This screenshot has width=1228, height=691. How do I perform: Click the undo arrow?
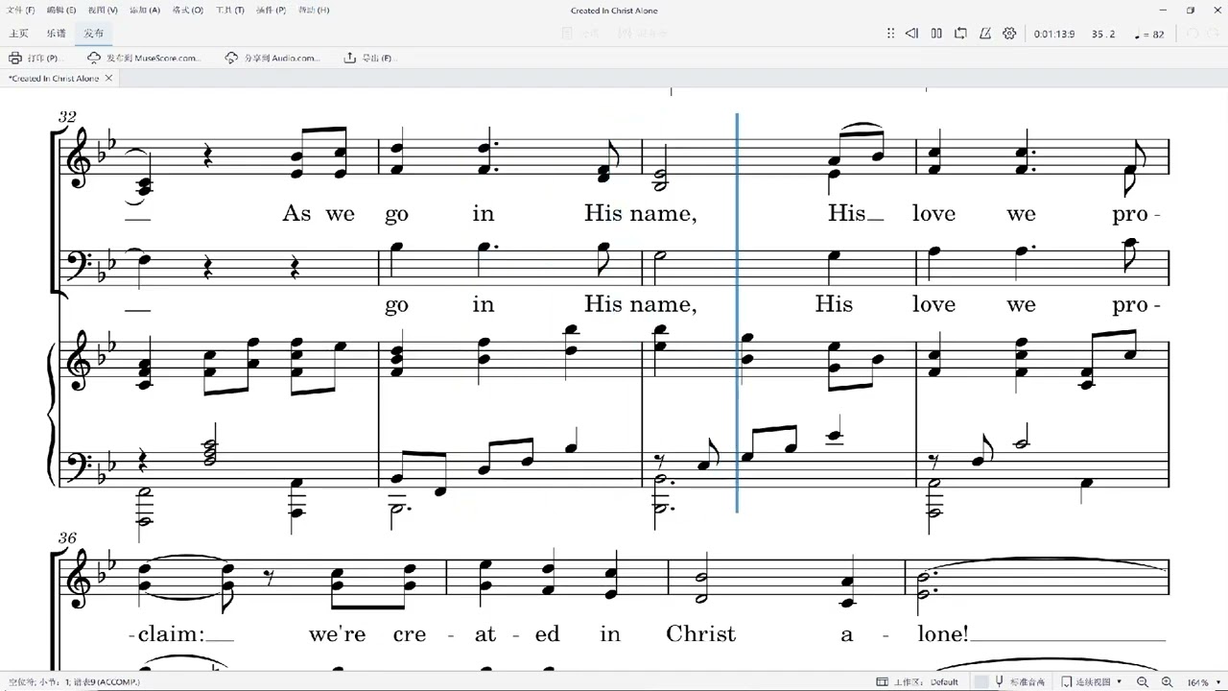(x=1193, y=34)
